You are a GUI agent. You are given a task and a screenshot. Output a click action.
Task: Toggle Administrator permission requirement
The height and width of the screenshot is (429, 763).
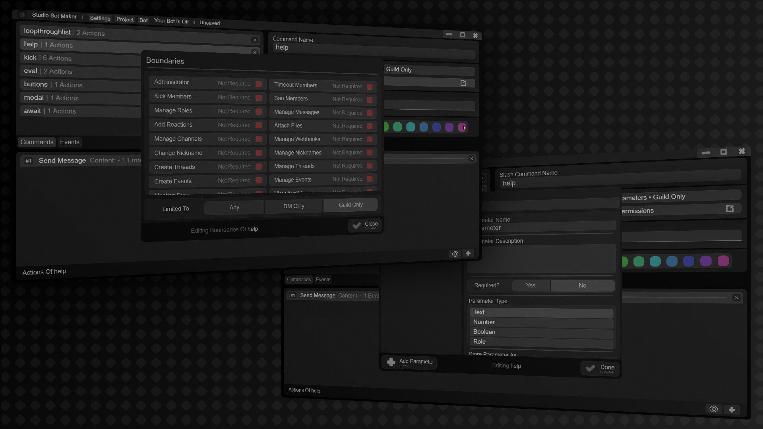[x=259, y=84]
